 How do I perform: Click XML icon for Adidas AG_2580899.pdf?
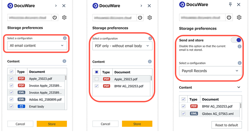click(21, 99)
